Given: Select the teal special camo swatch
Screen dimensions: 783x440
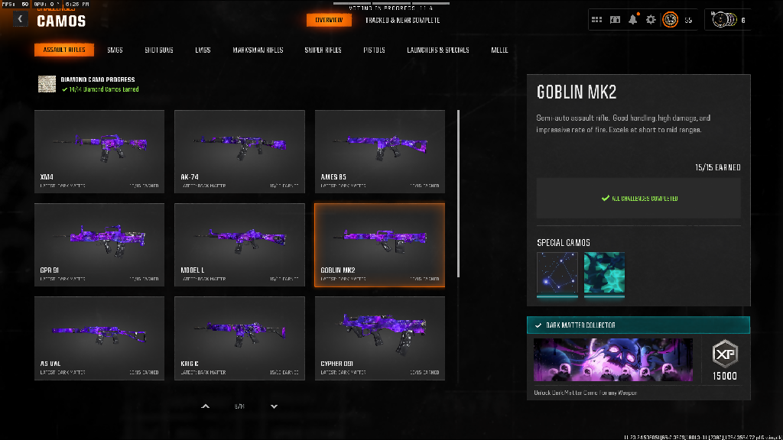Looking at the screenshot, I should (604, 274).
